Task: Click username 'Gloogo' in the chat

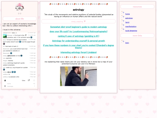Action: tap(10, 35)
